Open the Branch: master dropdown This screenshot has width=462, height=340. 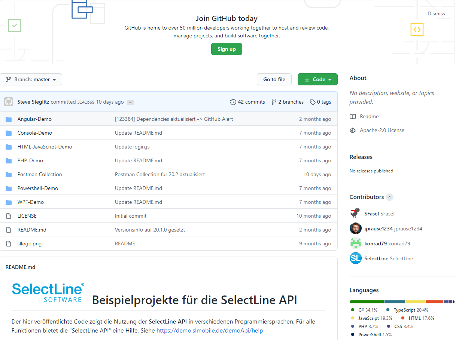[31, 79]
